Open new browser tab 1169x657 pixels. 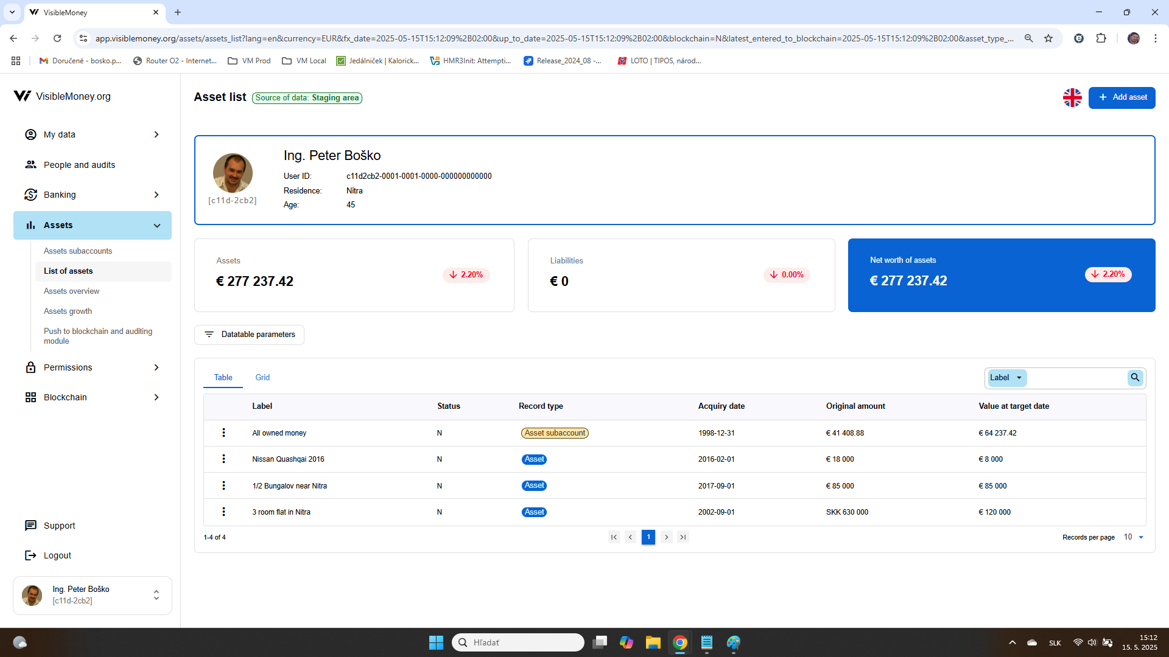[x=178, y=12]
